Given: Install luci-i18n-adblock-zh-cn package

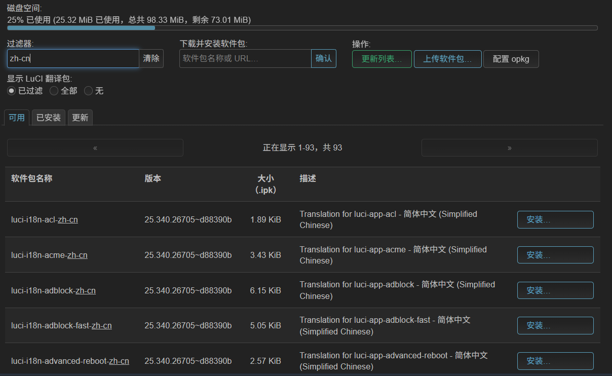Looking at the screenshot, I should click(x=555, y=290).
